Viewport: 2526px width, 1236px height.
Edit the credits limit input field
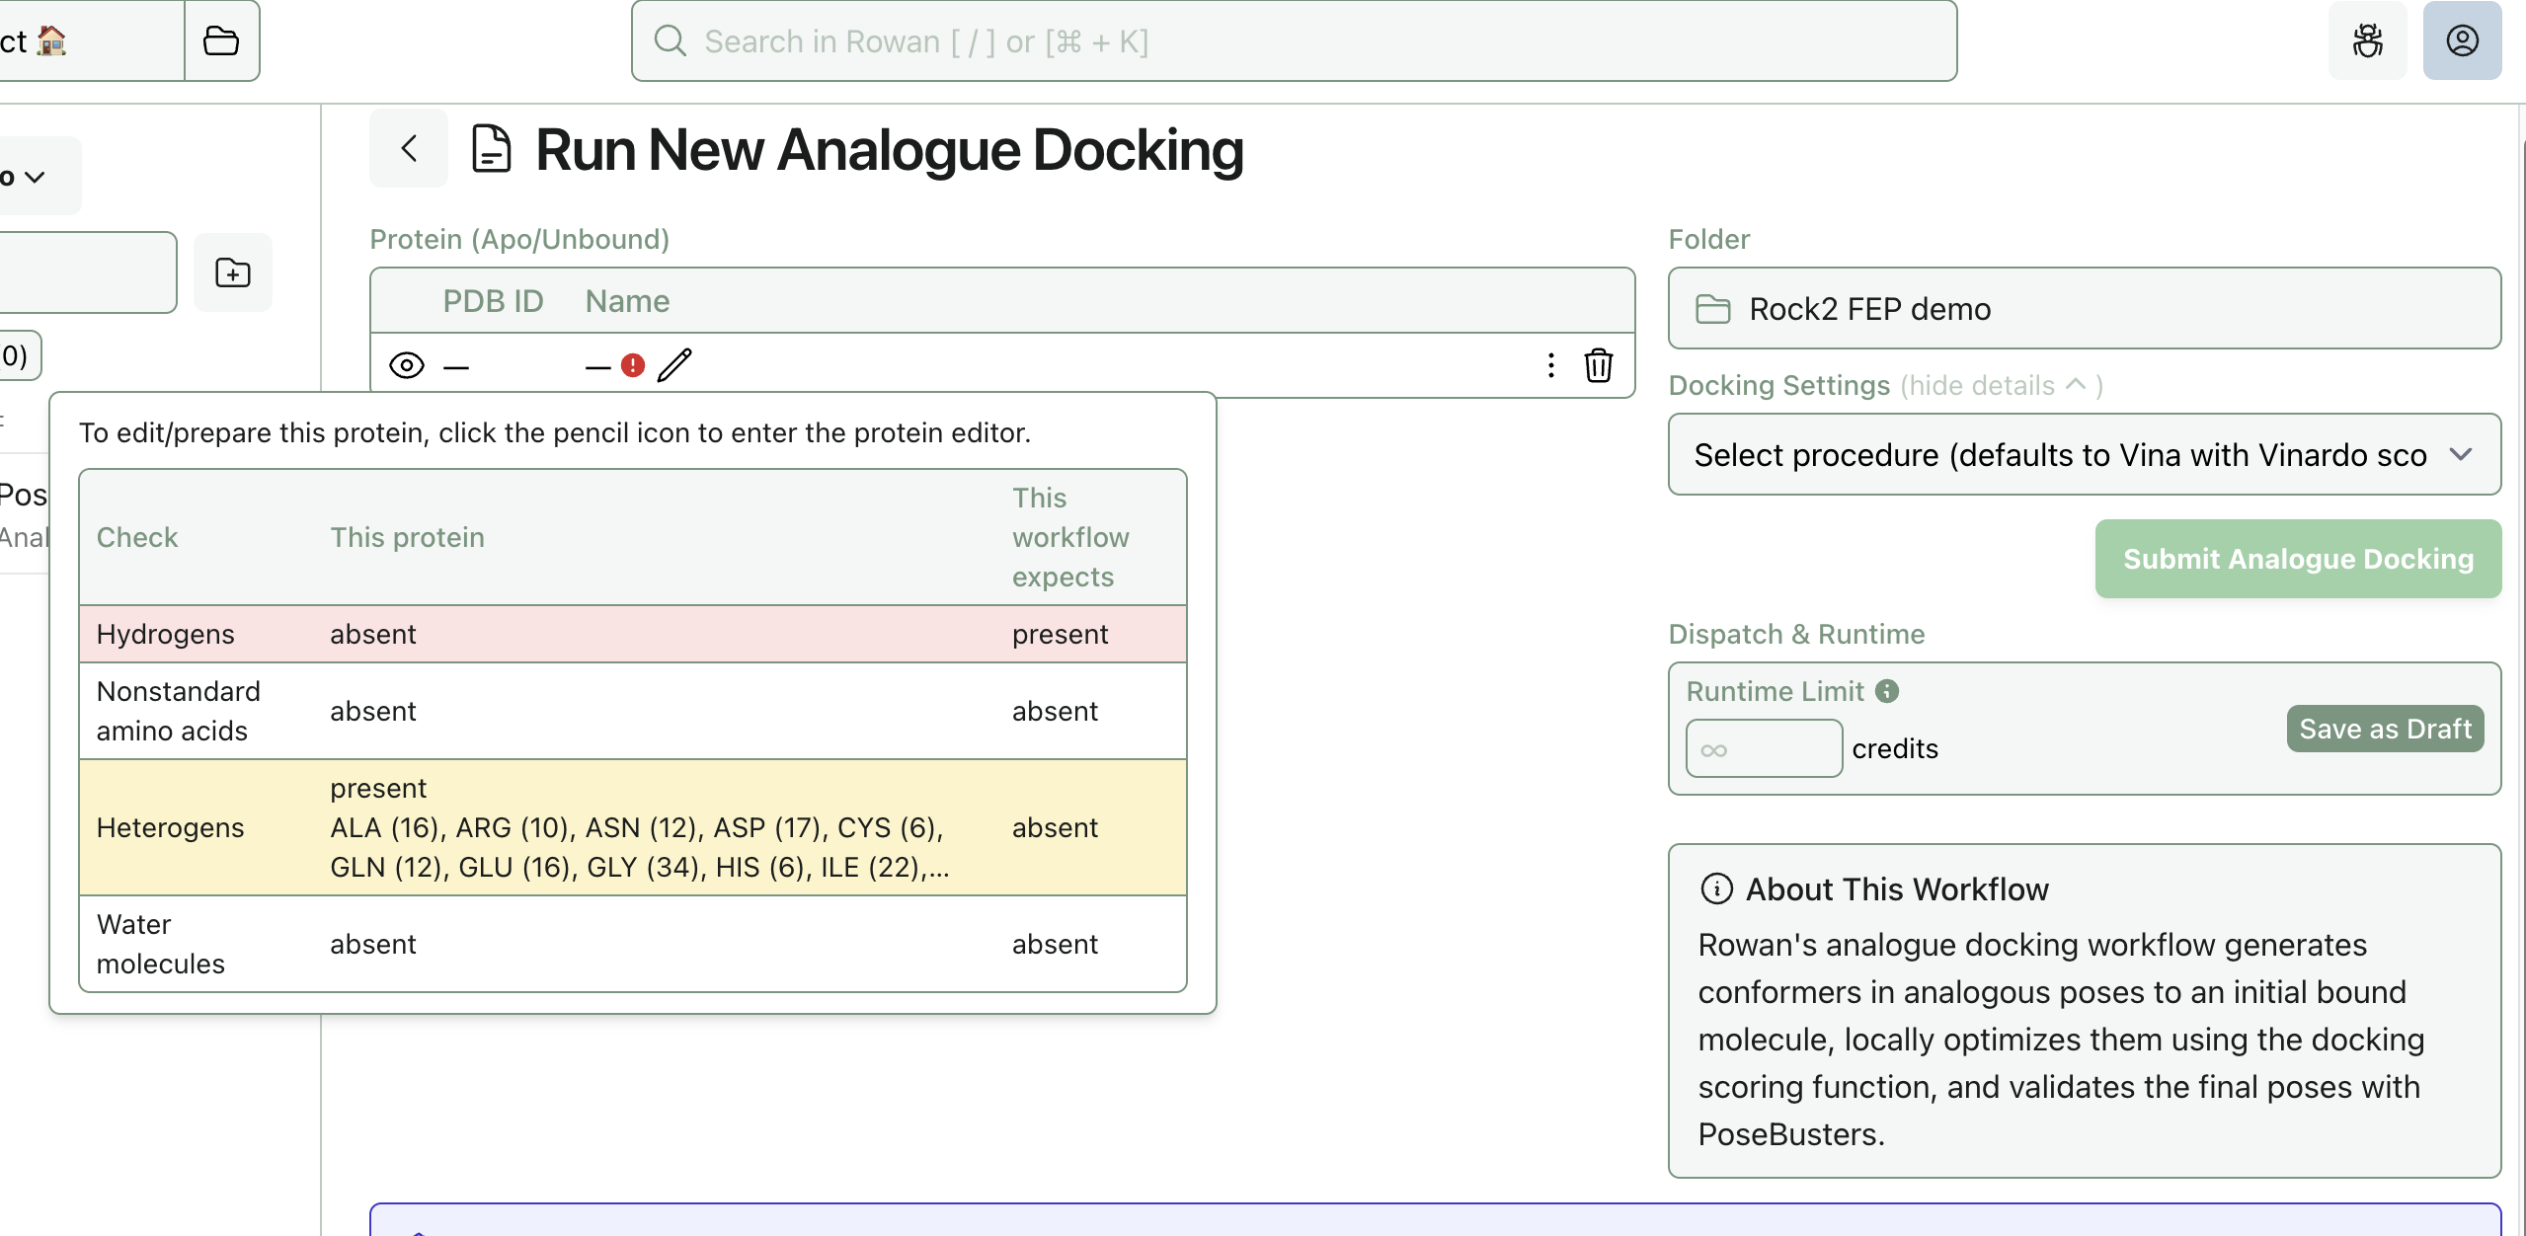coord(1763,747)
